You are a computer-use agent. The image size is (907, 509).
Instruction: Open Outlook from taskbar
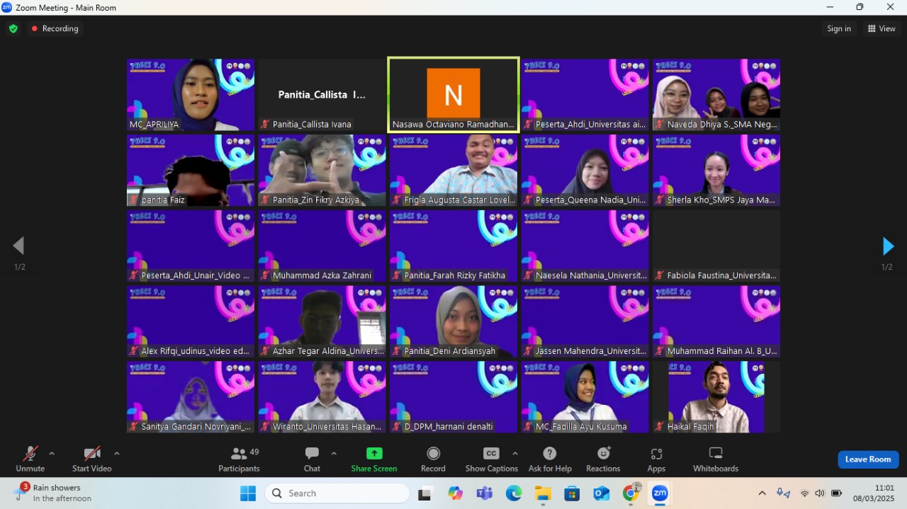[602, 493]
